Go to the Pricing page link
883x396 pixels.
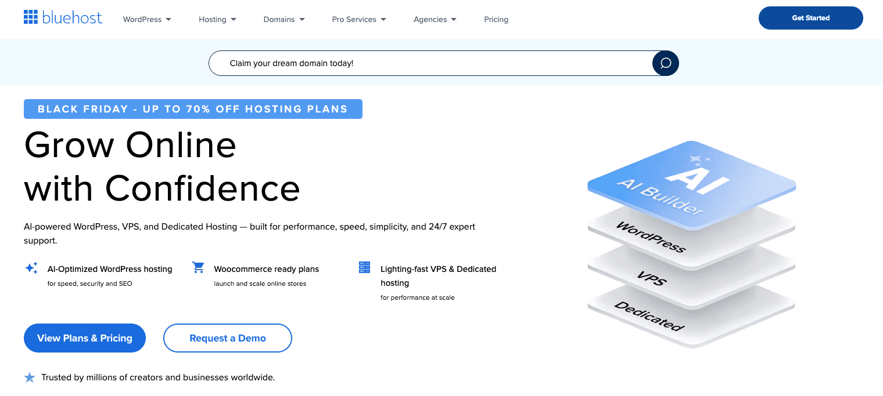coord(496,20)
